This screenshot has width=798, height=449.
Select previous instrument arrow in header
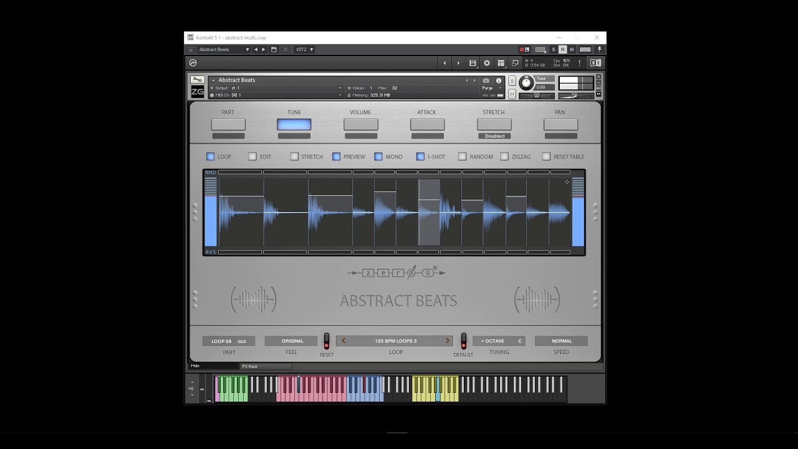click(467, 80)
